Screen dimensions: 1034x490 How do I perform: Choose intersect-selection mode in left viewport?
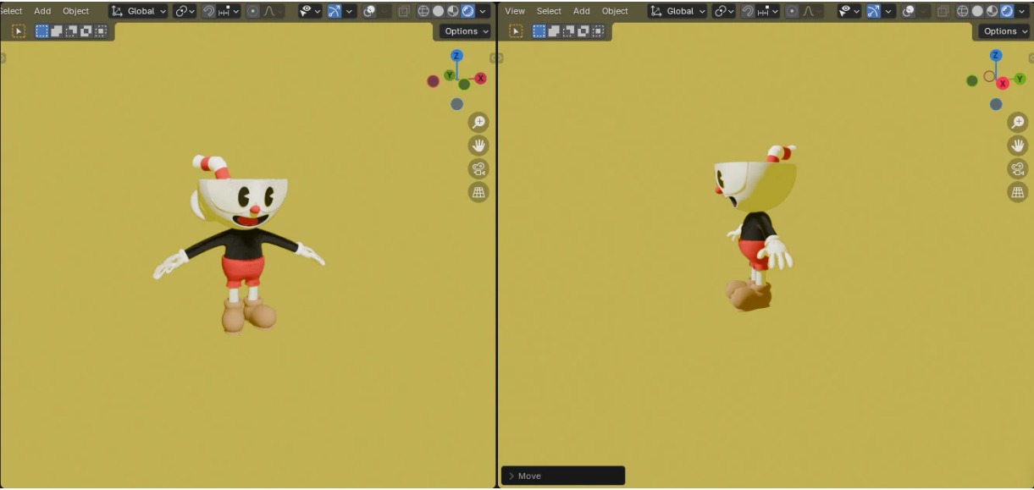(x=101, y=31)
